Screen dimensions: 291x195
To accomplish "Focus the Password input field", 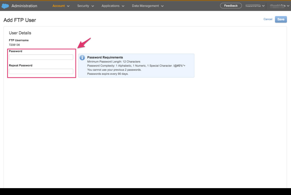I will click(41, 57).
